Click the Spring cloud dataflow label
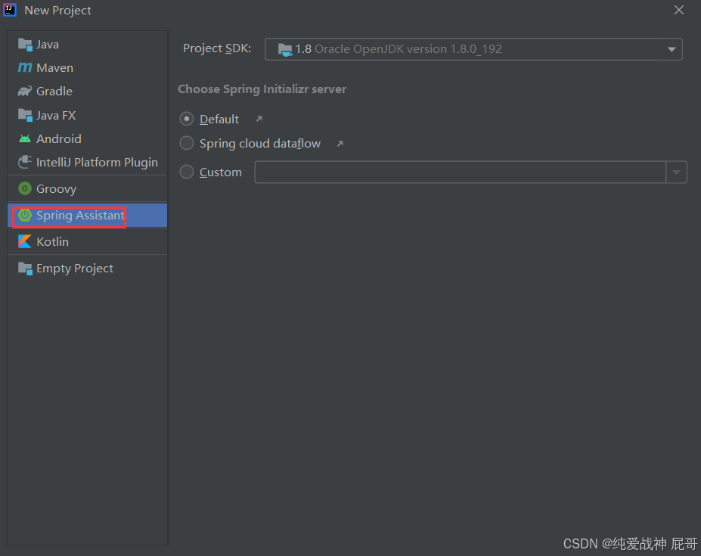Viewport: 701px width, 556px height. click(260, 144)
